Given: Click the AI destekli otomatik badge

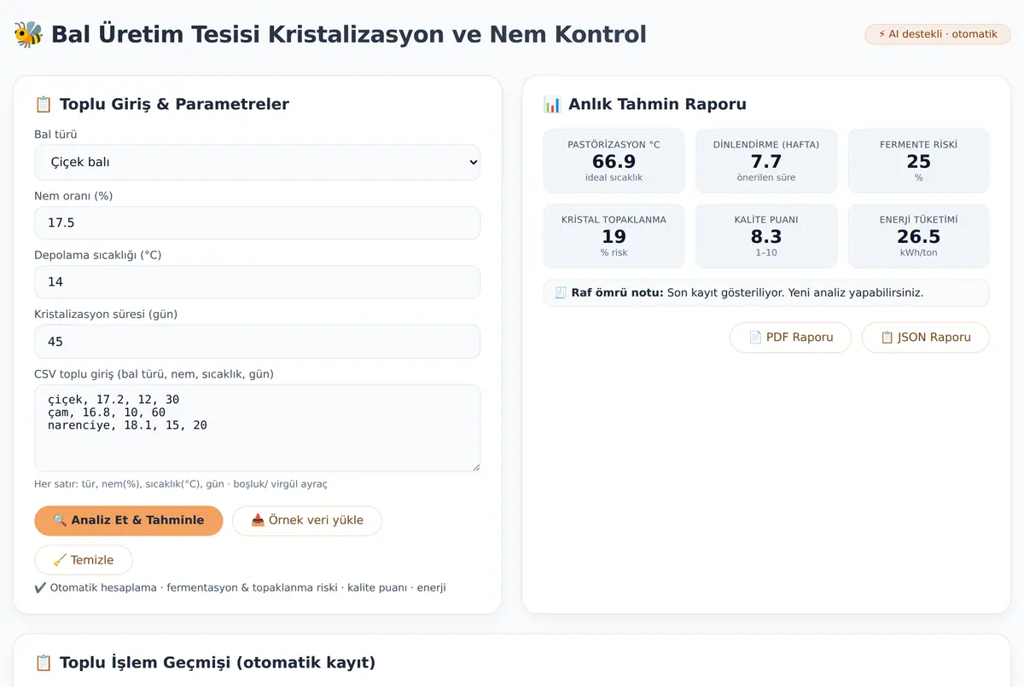Looking at the screenshot, I should 938,34.
